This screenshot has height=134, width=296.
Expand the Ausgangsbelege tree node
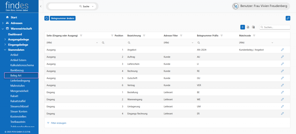pyautogui.click(x=5, y=39)
